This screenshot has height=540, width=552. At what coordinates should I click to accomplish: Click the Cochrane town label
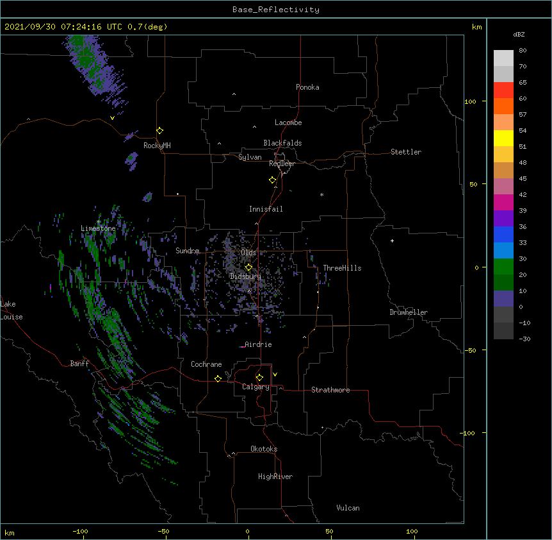(206, 364)
